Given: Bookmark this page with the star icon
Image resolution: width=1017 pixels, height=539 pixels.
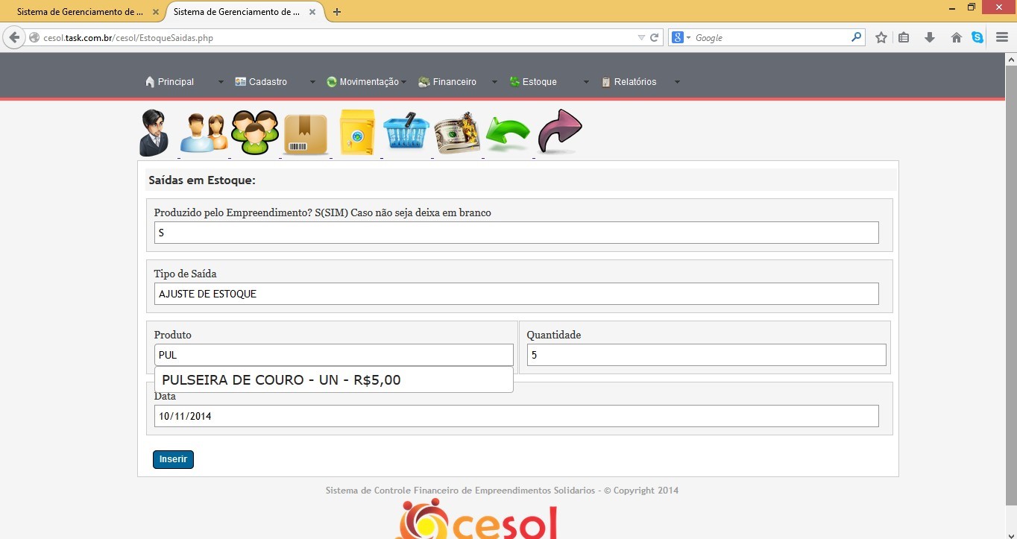Looking at the screenshot, I should pos(881,37).
